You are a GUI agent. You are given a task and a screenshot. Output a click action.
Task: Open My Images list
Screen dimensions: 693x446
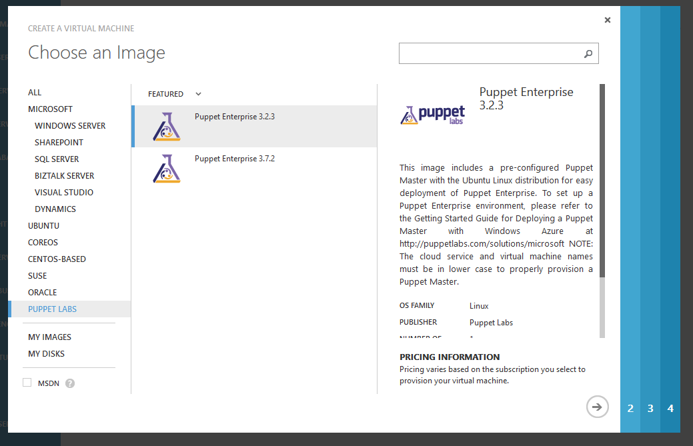[x=49, y=337]
